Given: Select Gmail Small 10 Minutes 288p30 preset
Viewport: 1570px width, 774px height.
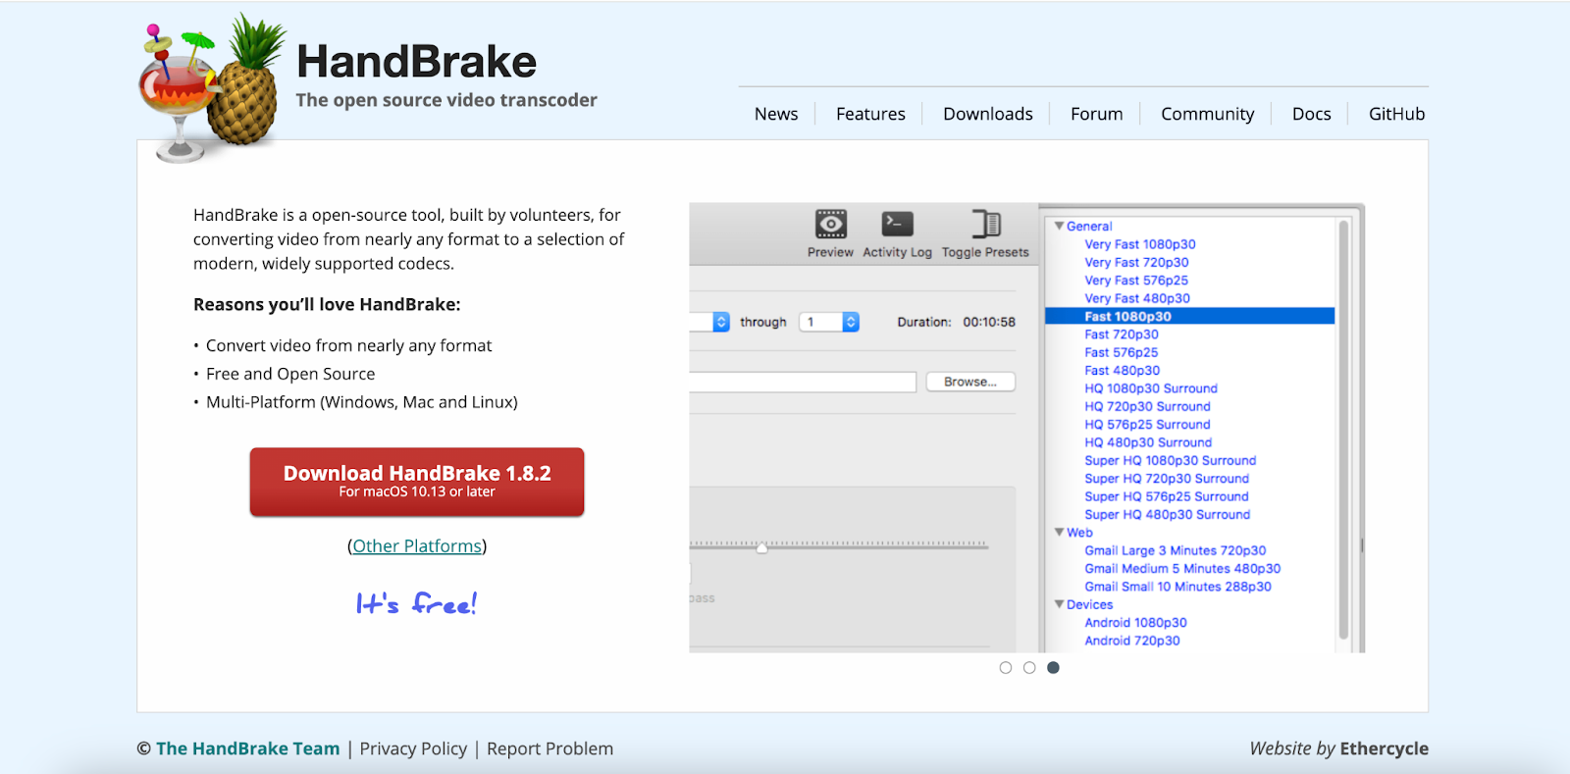Looking at the screenshot, I should [x=1178, y=587].
